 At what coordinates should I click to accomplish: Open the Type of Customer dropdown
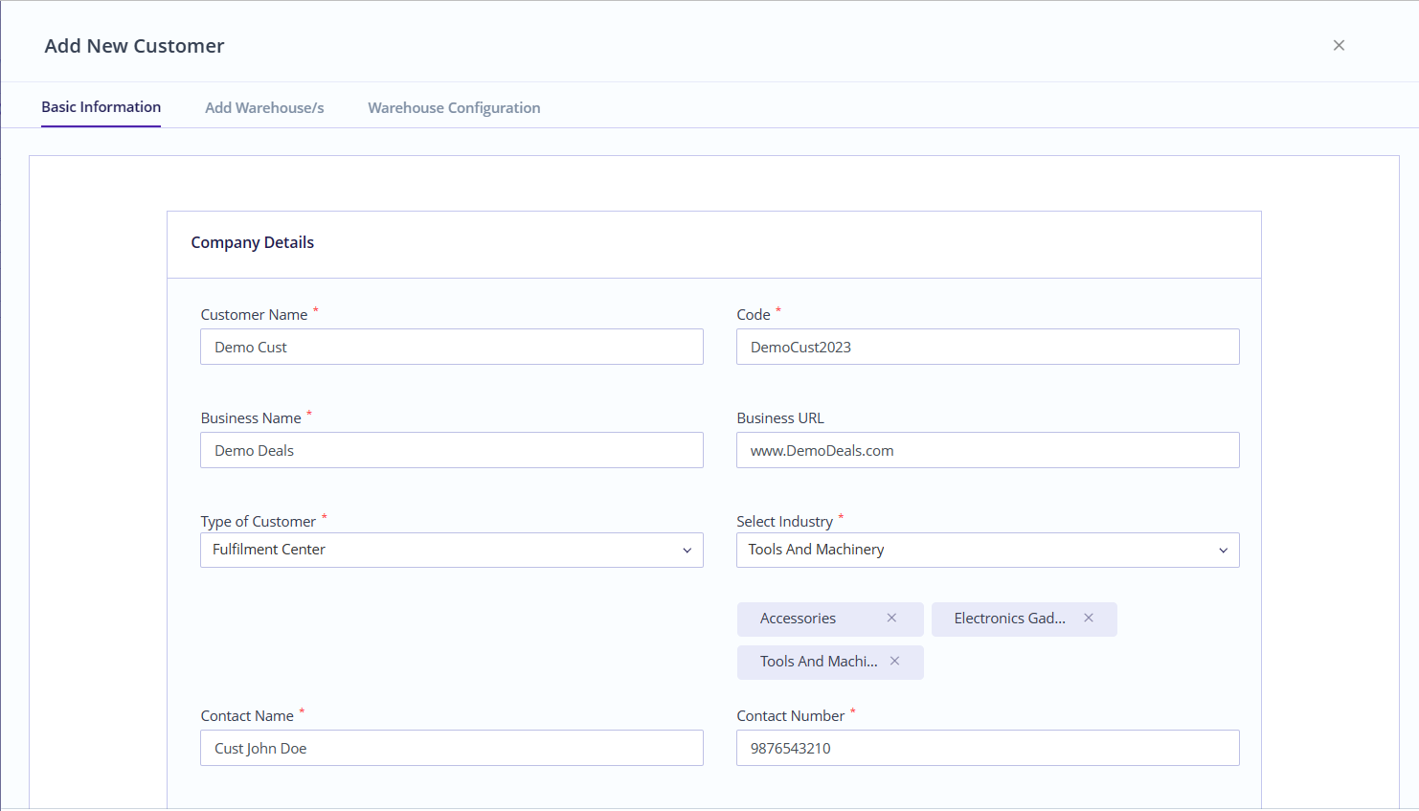pyautogui.click(x=687, y=550)
